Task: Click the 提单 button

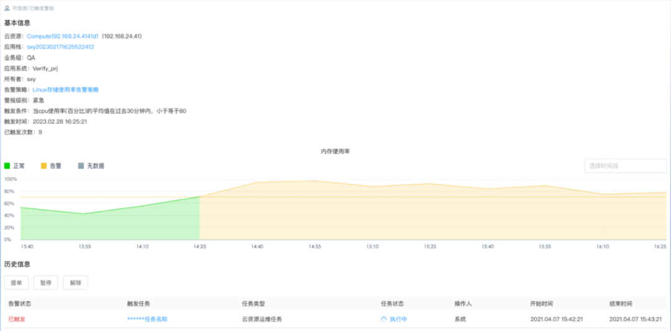Action: [x=17, y=283]
